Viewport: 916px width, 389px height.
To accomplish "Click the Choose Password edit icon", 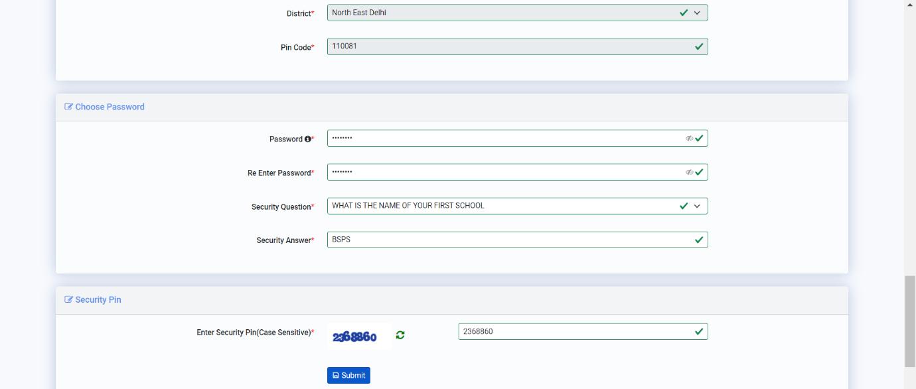I will click(68, 107).
